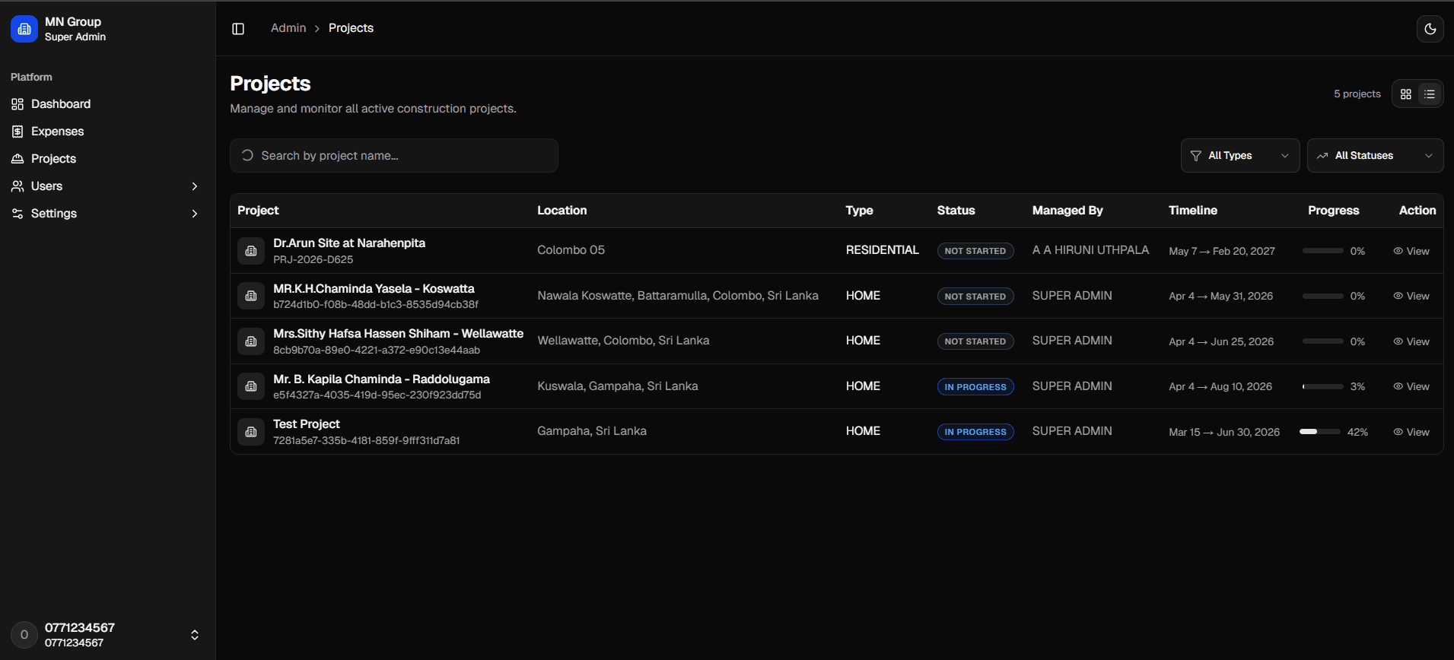View the MR.K.H.Chaminda Yasela - Koswatta project
This screenshot has height=660, width=1454.
[1411, 296]
